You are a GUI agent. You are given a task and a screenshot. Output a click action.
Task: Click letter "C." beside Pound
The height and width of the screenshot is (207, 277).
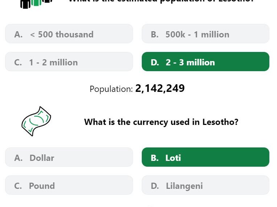point(18,186)
